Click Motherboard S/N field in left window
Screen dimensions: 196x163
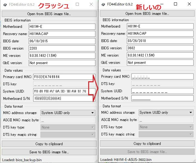coord(64,99)
